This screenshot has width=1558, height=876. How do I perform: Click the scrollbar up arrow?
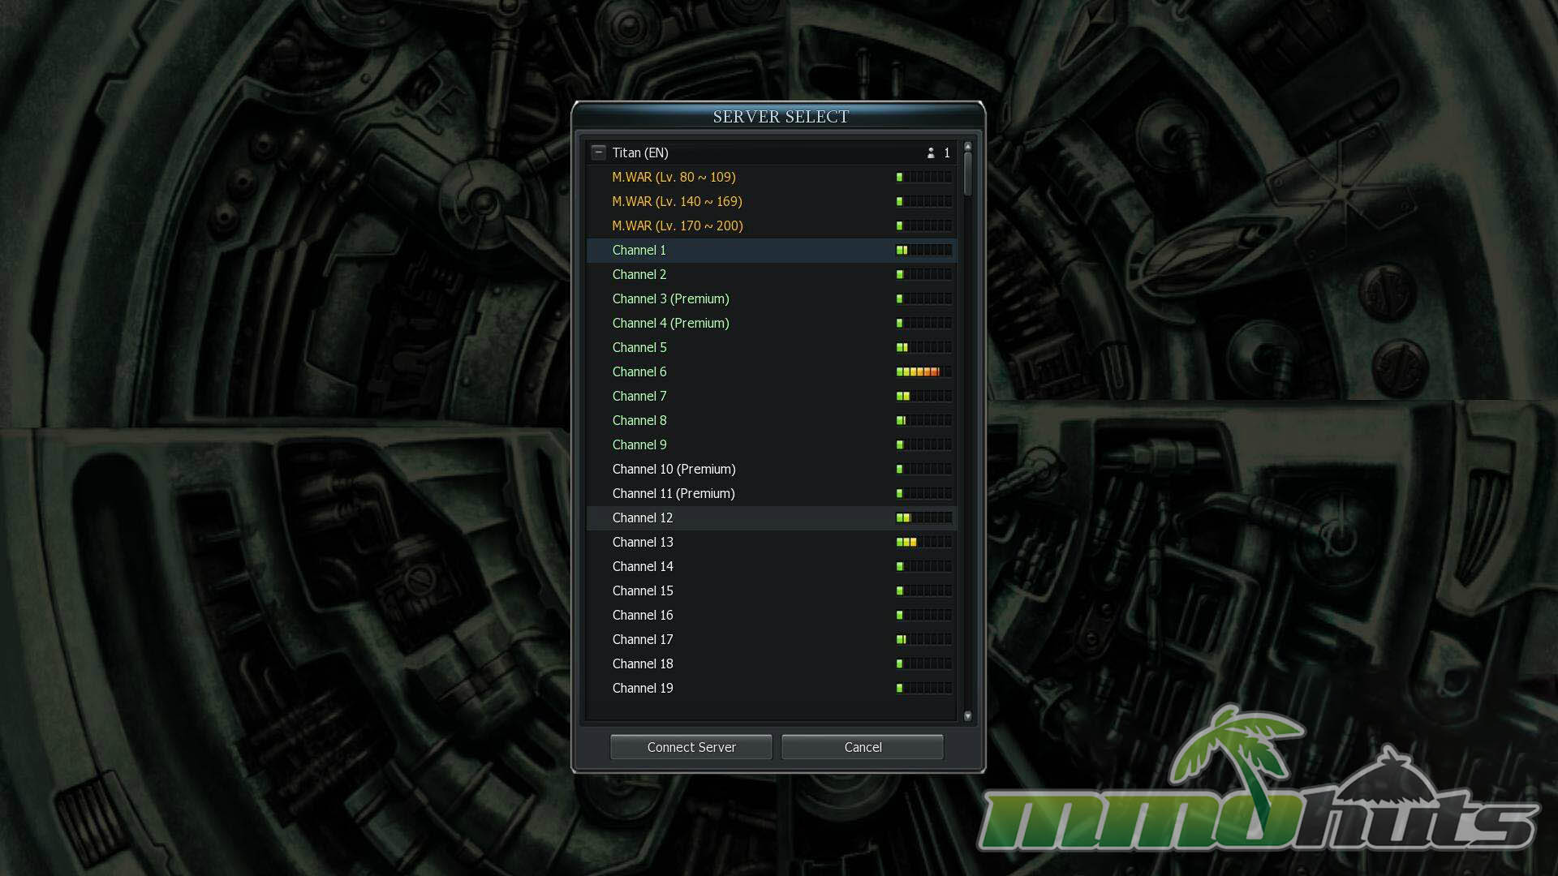click(x=967, y=147)
